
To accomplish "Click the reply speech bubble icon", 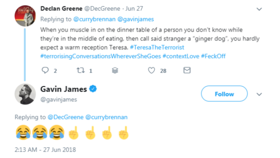I will point(45,70).
